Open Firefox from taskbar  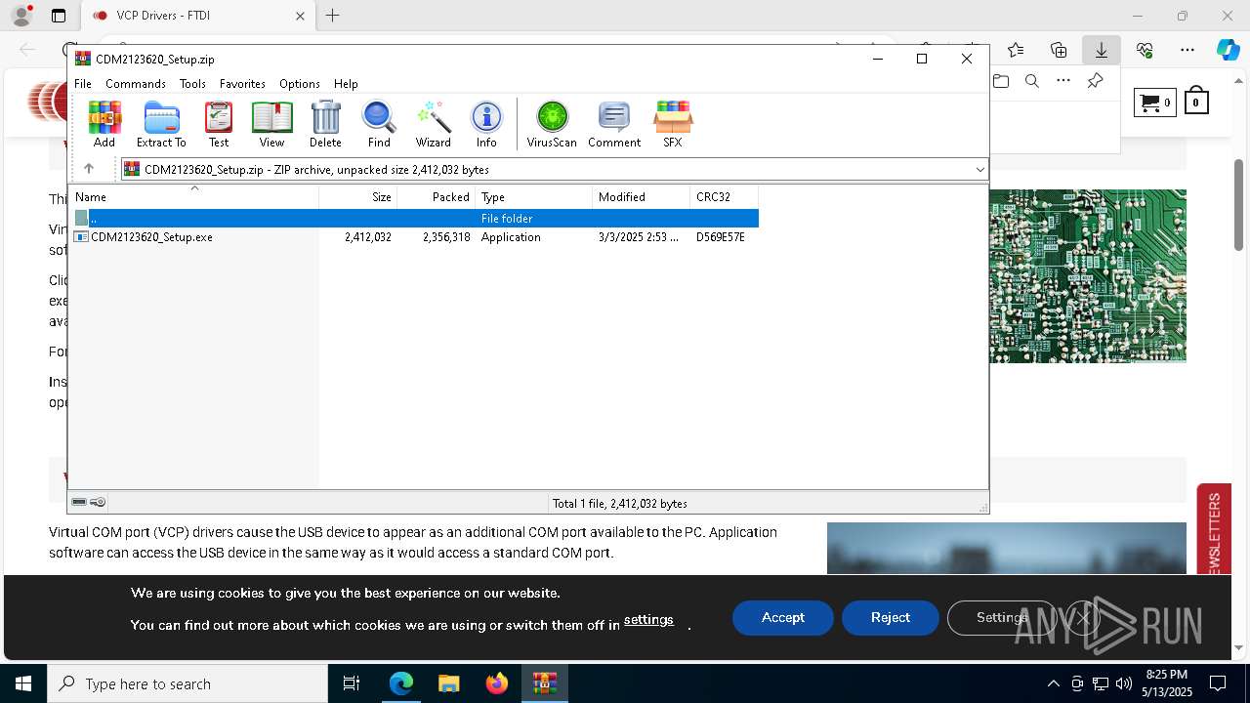tap(497, 683)
